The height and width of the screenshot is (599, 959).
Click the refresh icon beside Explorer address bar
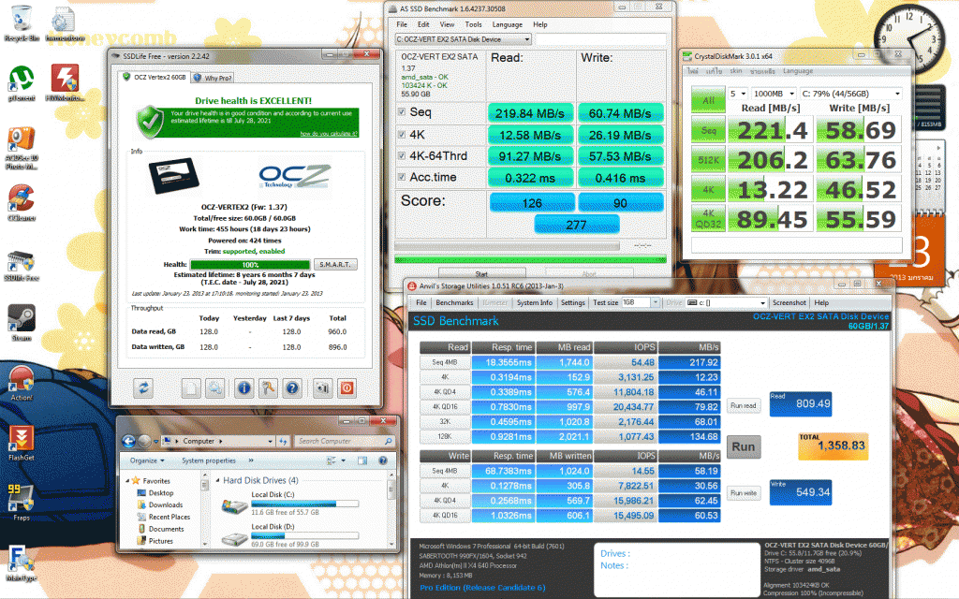[283, 441]
